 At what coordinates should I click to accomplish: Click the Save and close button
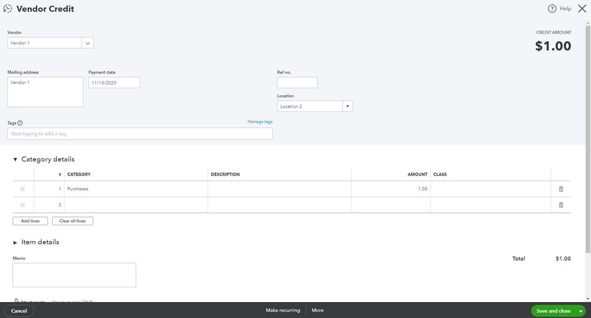pyautogui.click(x=553, y=311)
